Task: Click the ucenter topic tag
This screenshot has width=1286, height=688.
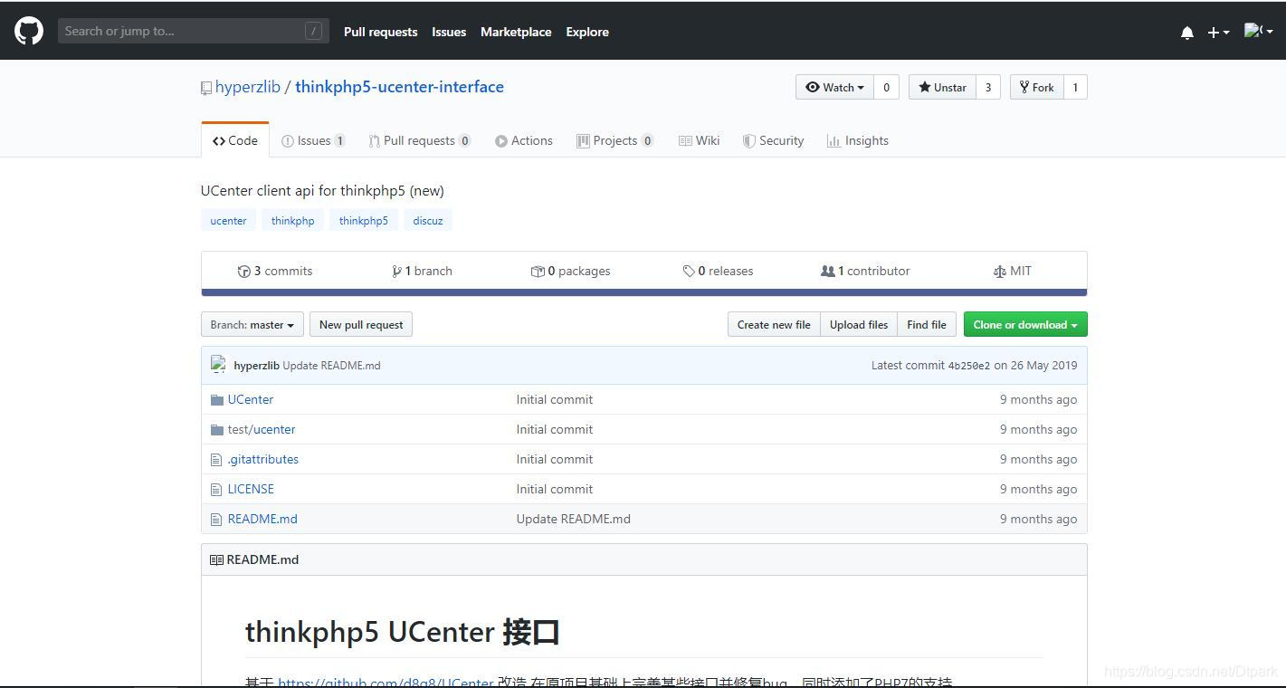Action: [228, 220]
